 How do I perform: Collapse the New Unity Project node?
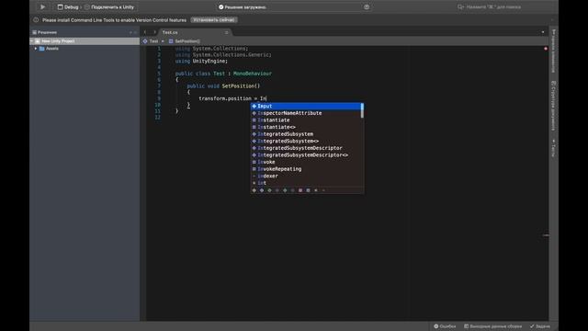32,40
